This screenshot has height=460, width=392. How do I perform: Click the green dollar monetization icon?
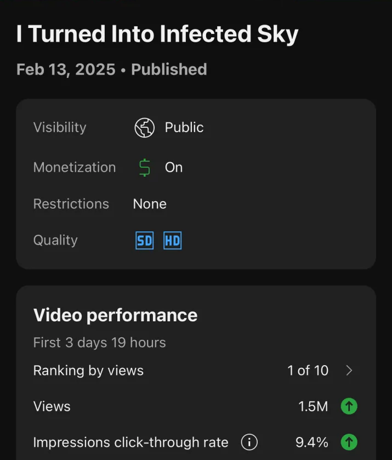point(145,167)
